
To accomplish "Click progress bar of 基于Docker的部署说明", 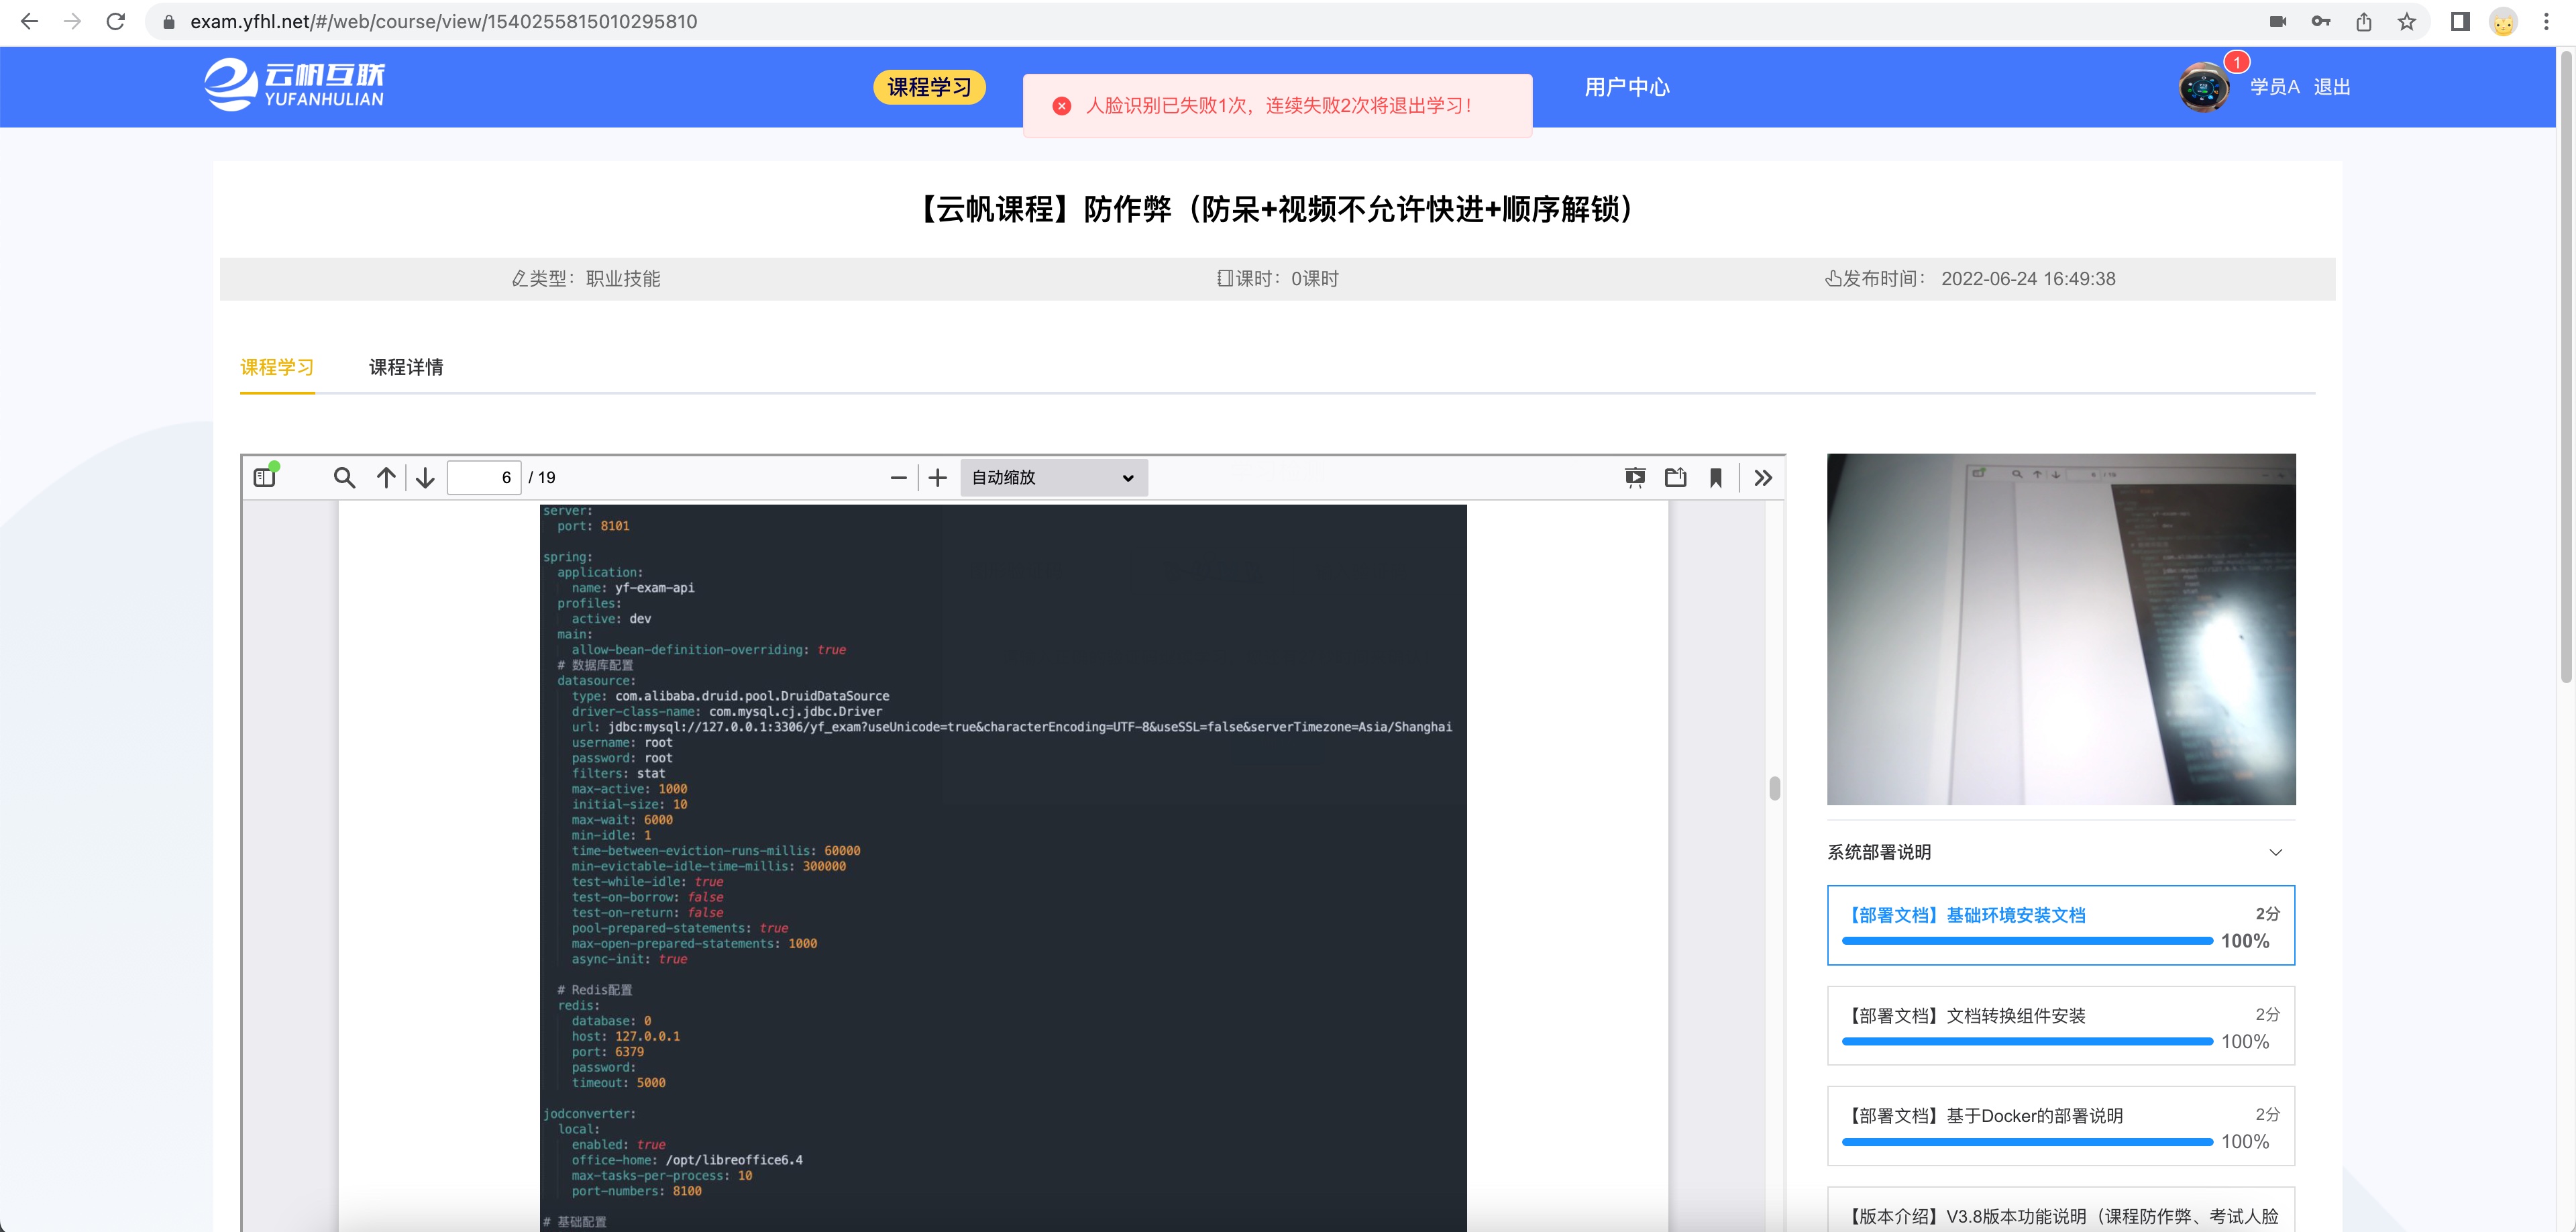I will tap(2027, 1141).
